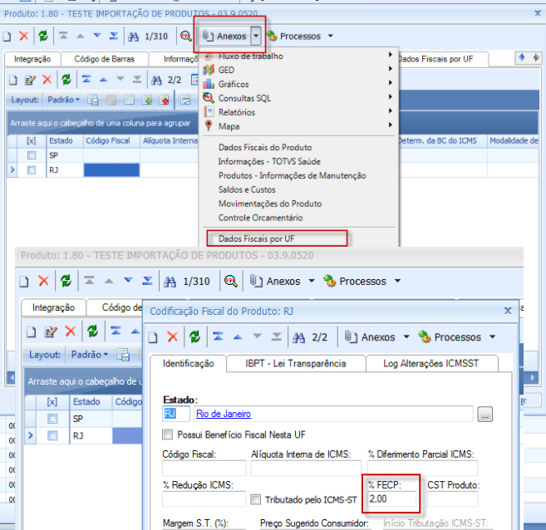546x530 pixels.
Task: Check the RJ row checkbox in the top grid
Action: pos(32,169)
